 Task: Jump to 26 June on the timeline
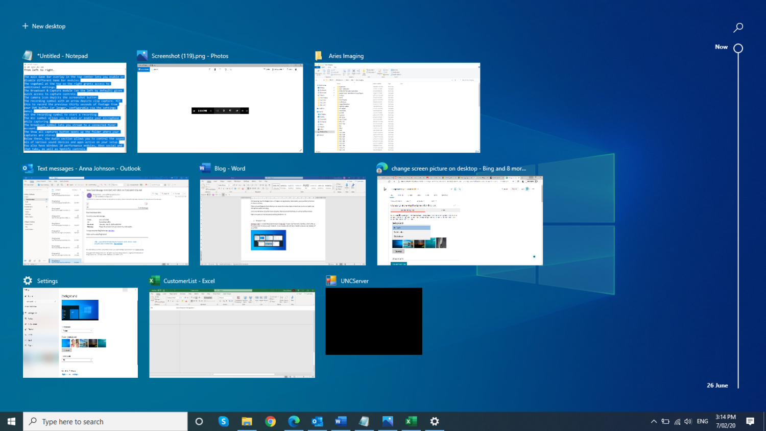[x=716, y=385]
